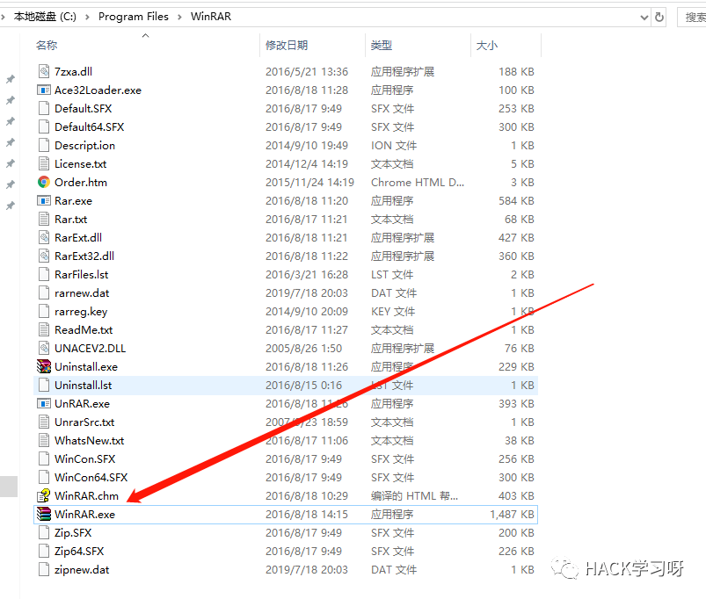Click the WinCon64.SFX file icon
Screen dimensions: 706x599
point(44,477)
